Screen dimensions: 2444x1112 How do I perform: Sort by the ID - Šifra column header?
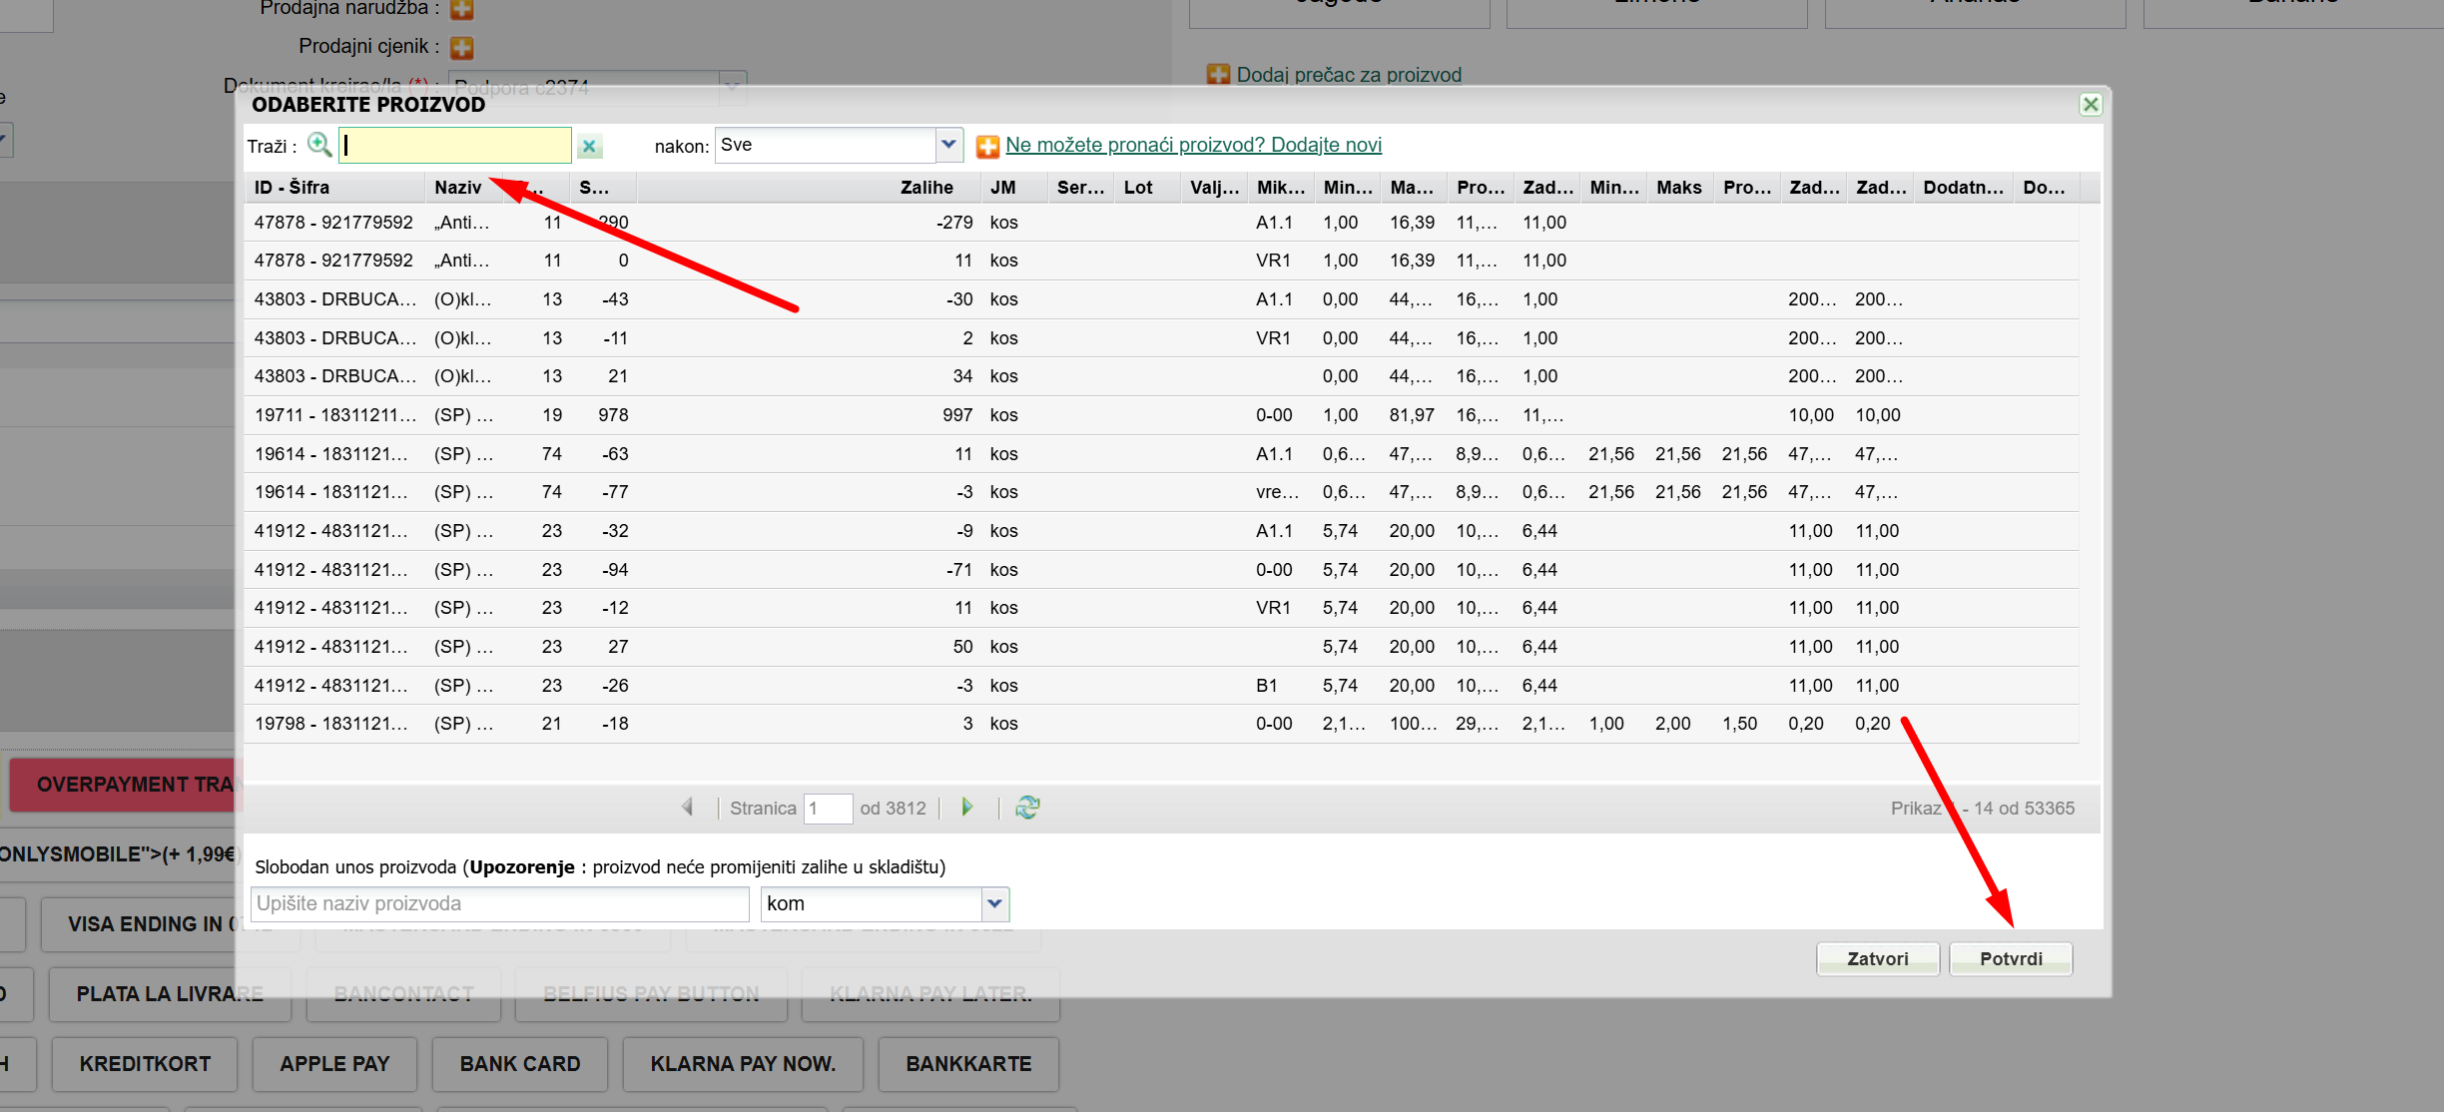point(292,188)
